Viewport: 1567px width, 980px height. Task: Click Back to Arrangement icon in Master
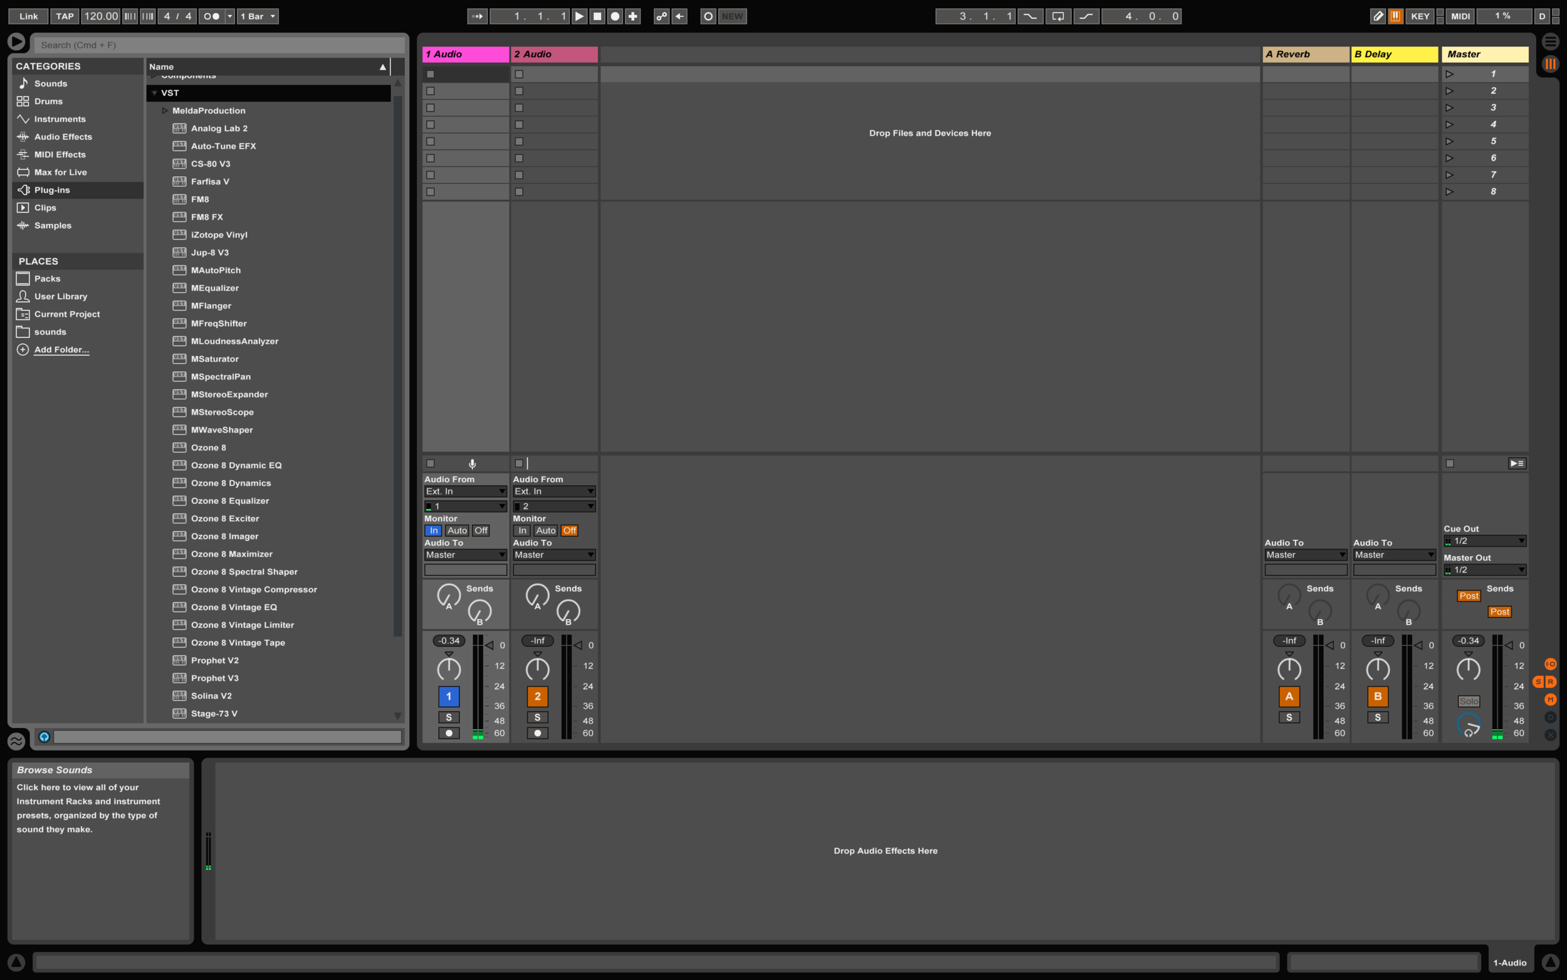pos(1517,463)
